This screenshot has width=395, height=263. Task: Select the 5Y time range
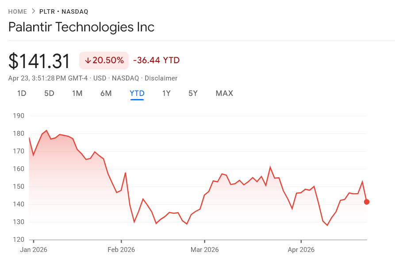point(193,93)
